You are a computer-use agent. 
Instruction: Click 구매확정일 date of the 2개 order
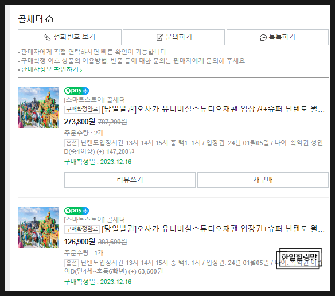(x=98, y=162)
